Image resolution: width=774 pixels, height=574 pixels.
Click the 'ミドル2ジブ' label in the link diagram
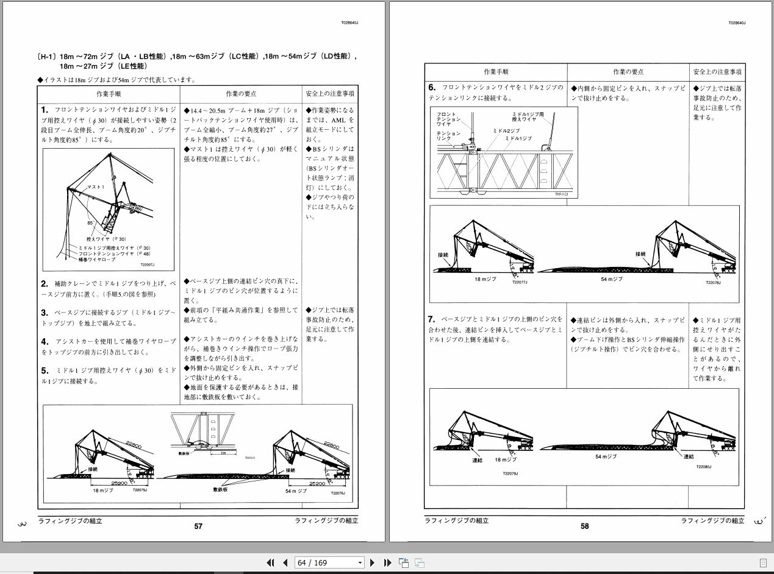(505, 131)
